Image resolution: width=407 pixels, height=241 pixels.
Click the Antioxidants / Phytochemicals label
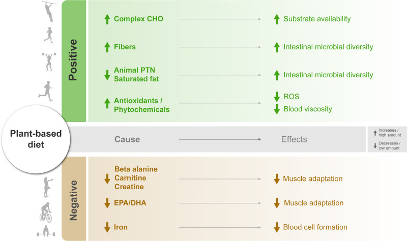coord(142,105)
